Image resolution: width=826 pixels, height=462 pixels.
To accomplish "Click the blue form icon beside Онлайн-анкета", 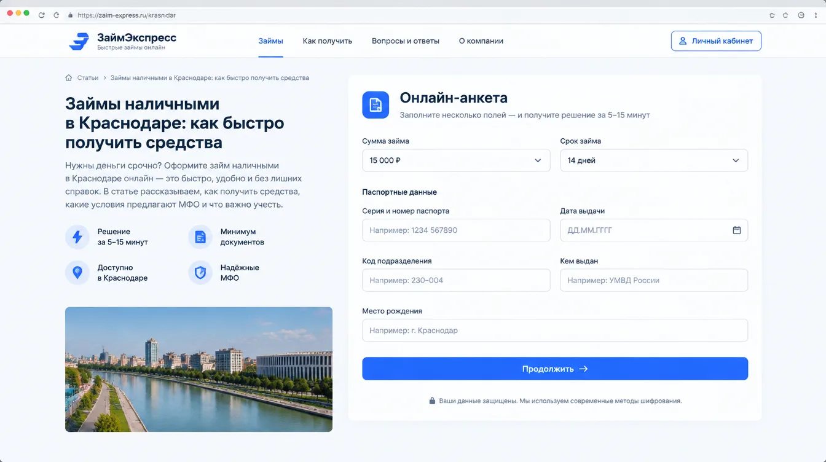I will [376, 105].
